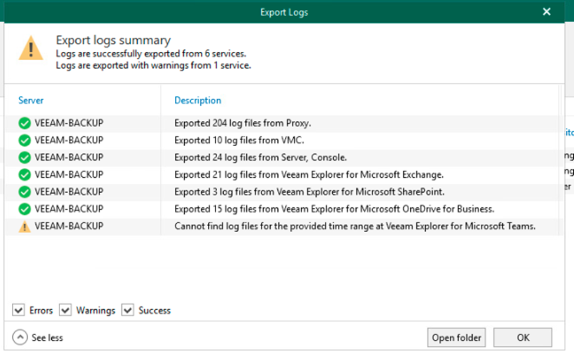Collapse details with See less chevron
Image resolution: width=574 pixels, height=354 pixels.
click(x=20, y=338)
